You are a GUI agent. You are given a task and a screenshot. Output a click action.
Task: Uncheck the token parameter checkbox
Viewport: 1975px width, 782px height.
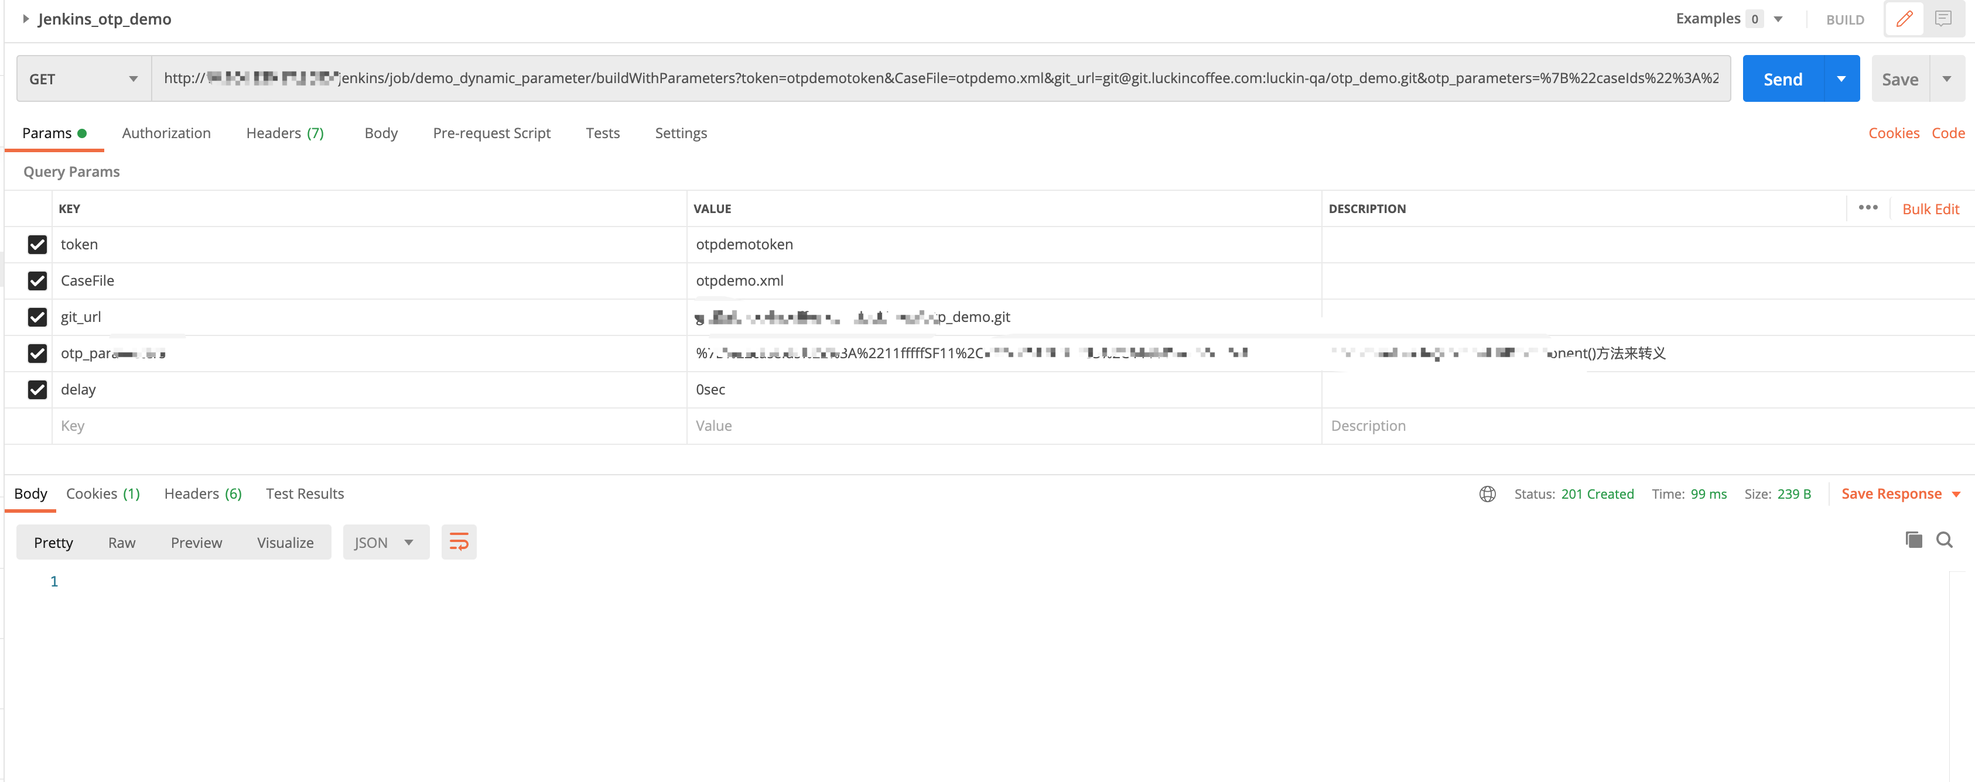pyautogui.click(x=37, y=244)
